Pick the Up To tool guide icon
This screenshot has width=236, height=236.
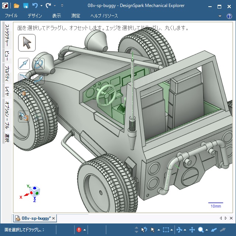(x=24, y=117)
